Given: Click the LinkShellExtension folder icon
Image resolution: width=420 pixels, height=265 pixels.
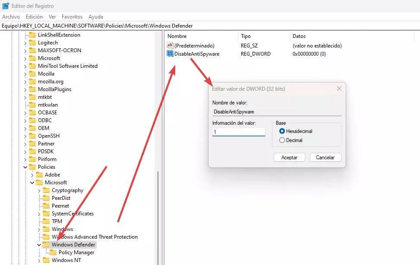Looking at the screenshot, I should [32, 35].
